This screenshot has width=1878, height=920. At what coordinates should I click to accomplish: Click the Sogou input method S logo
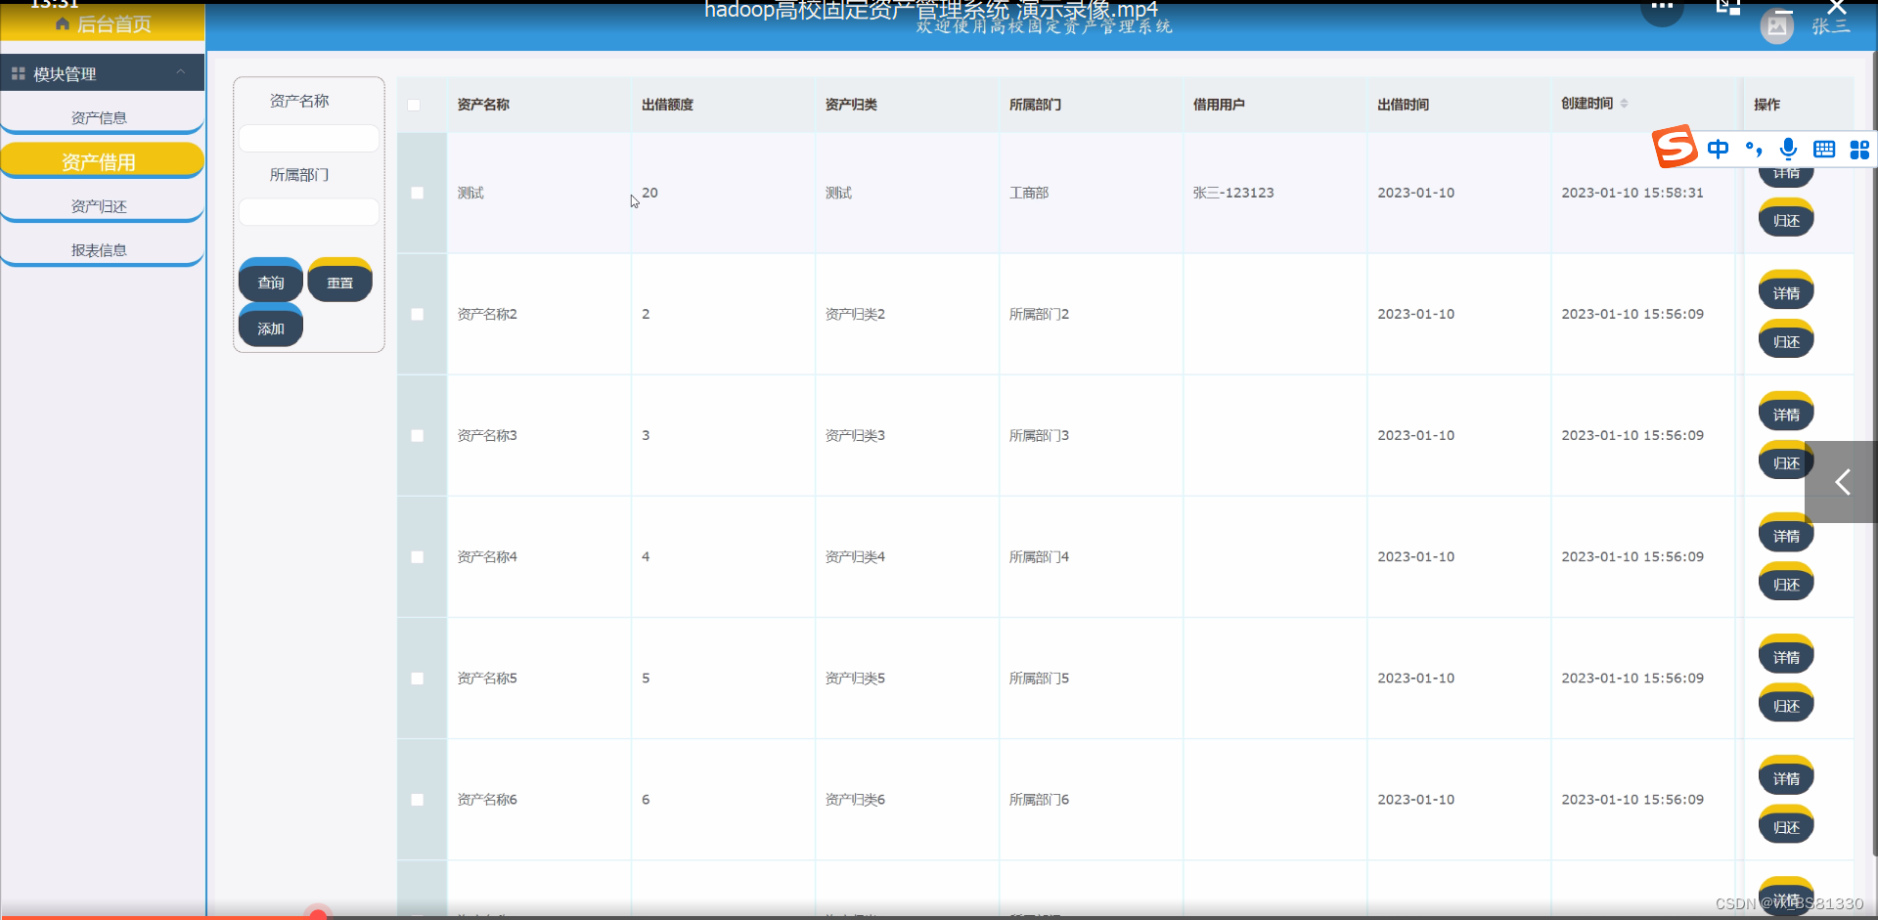click(1675, 147)
